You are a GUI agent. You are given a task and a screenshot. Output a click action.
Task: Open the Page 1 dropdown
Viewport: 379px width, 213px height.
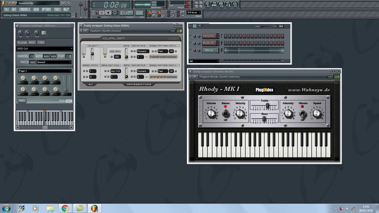point(44,71)
